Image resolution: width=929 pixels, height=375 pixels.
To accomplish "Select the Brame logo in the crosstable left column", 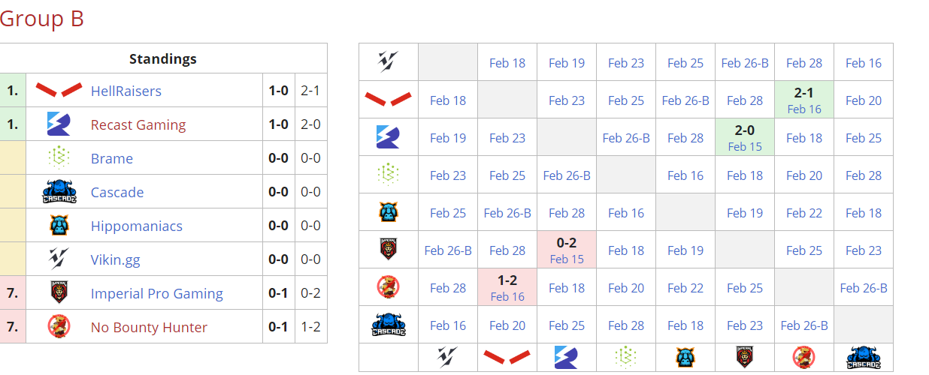I will pyautogui.click(x=389, y=175).
